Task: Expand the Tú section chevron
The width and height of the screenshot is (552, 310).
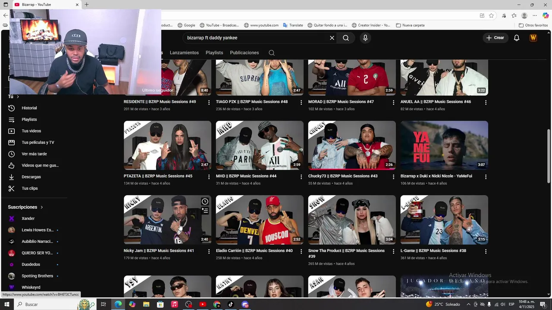Action: tap(18, 97)
